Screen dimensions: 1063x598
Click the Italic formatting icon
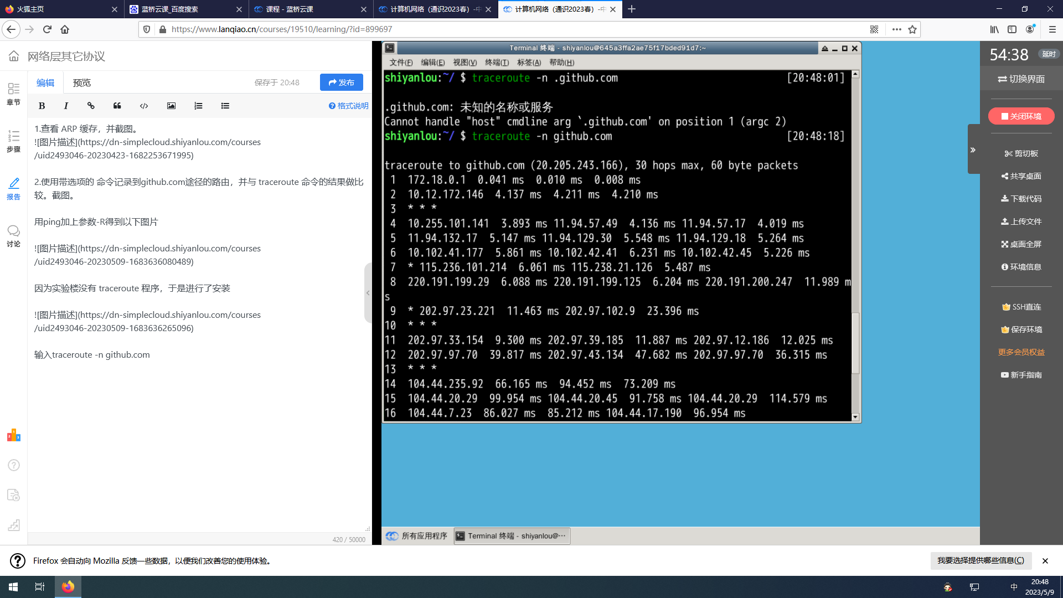(66, 106)
